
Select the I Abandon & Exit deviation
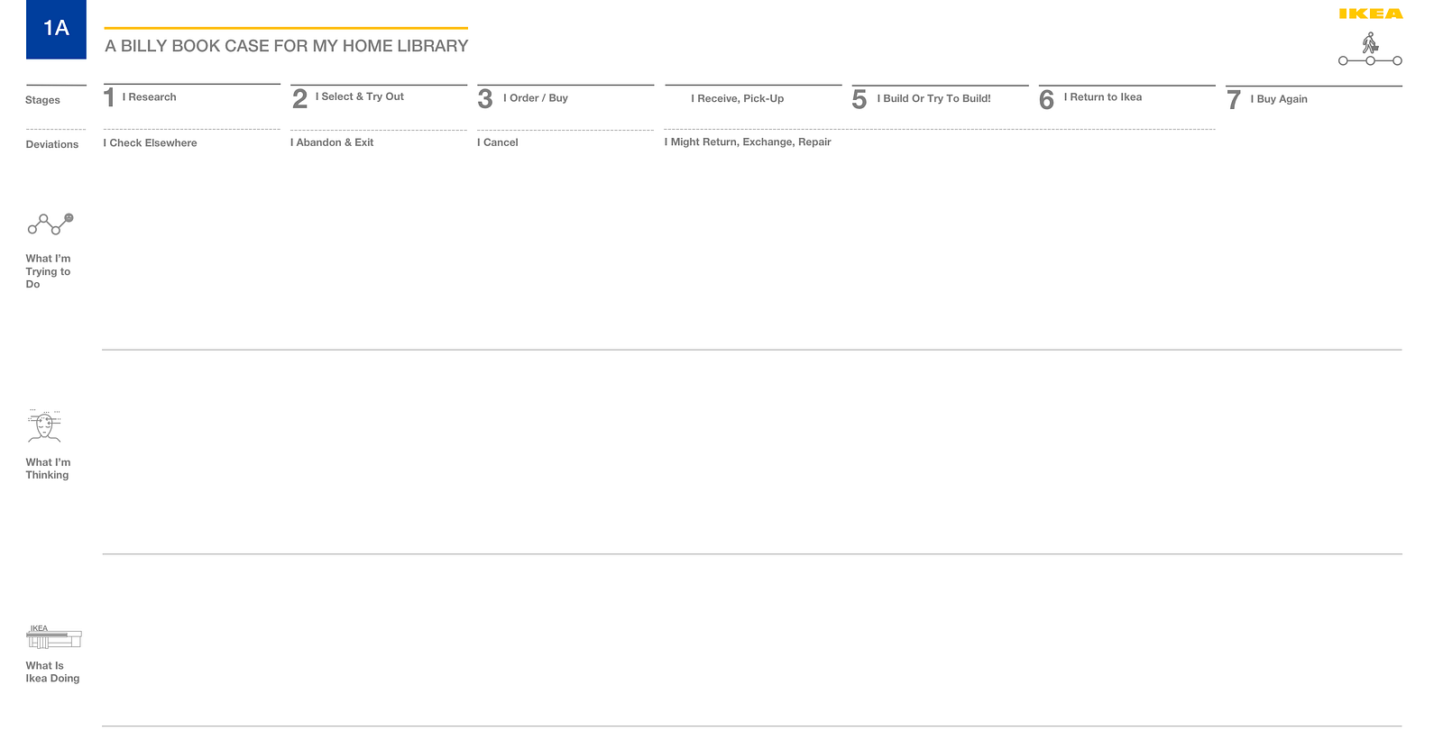click(332, 142)
